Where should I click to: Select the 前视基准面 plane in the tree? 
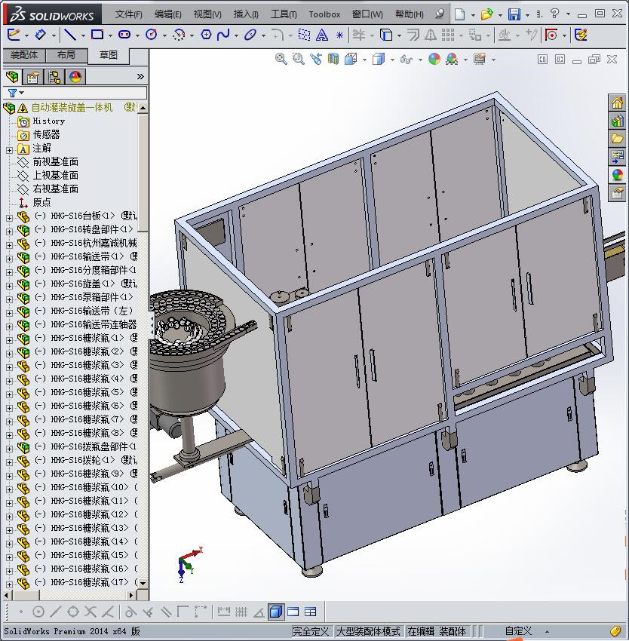point(55,162)
